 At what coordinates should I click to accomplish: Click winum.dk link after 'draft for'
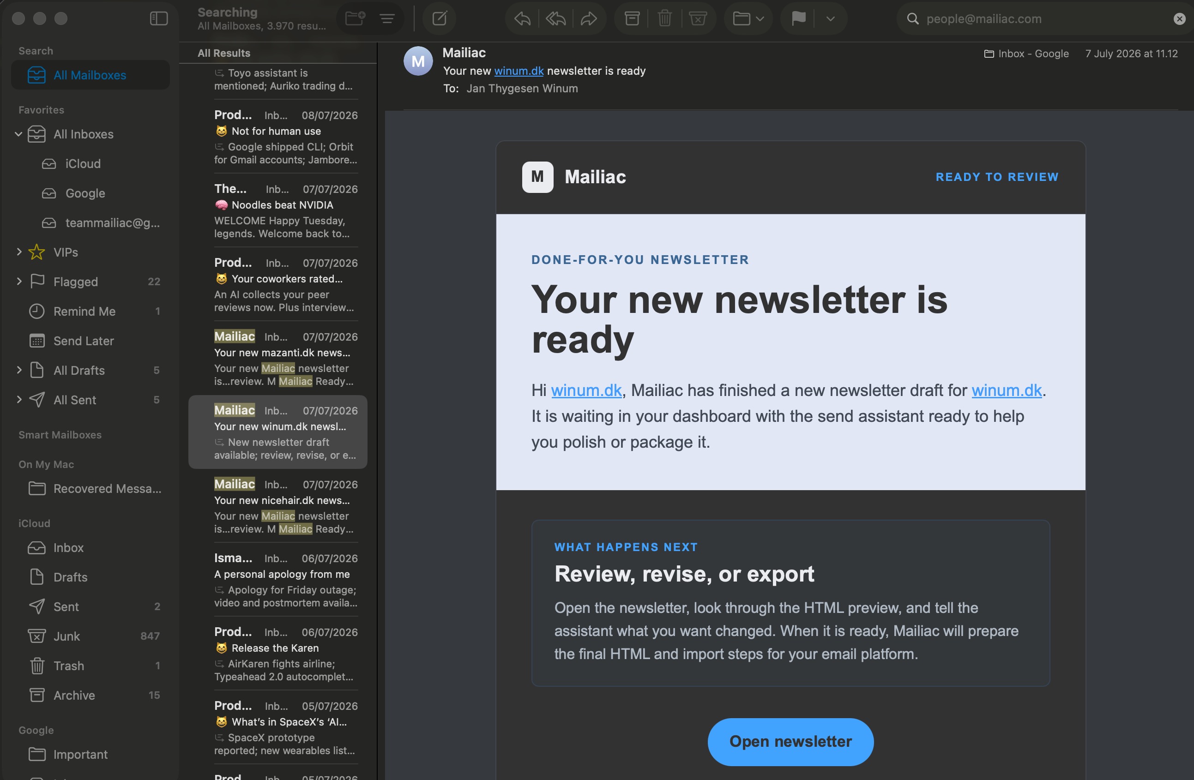[x=1007, y=390]
